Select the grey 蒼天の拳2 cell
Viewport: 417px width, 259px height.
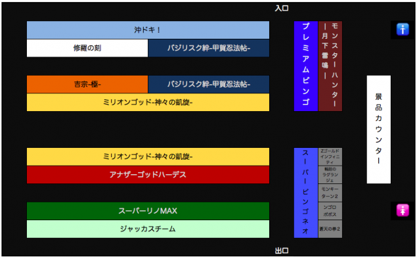(330, 229)
